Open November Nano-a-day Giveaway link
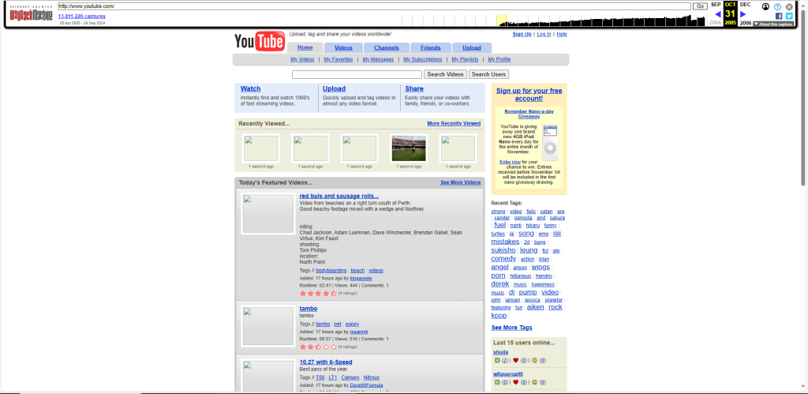Viewport: 808px width, 394px height. tap(529, 114)
